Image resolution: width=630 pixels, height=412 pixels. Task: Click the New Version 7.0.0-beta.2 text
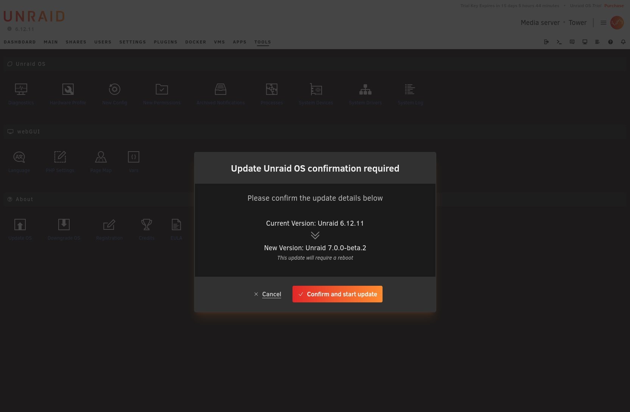click(x=315, y=248)
